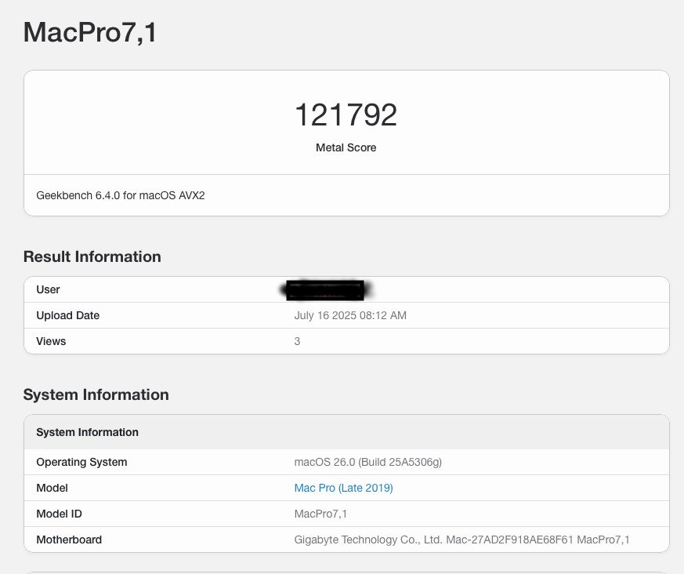Click the Views row label
This screenshot has width=684, height=574.
coord(51,341)
